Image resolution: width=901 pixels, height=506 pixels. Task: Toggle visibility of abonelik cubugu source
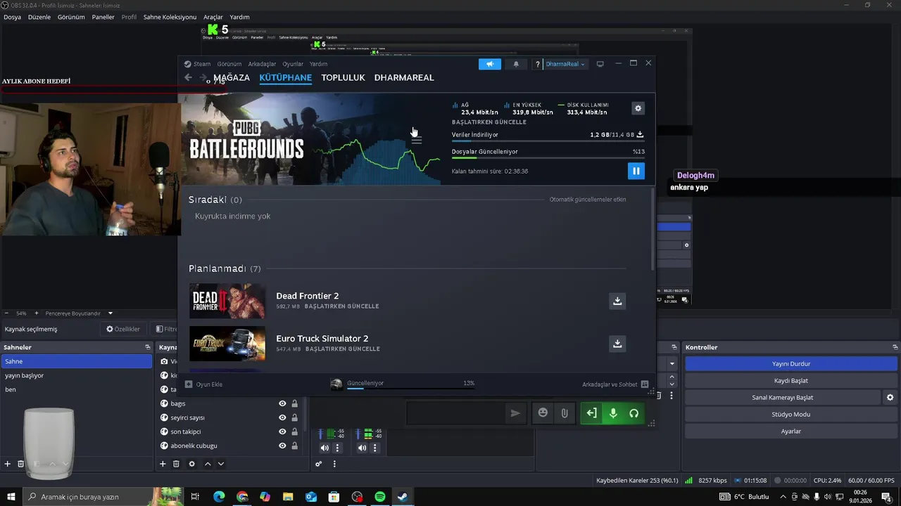282,446
